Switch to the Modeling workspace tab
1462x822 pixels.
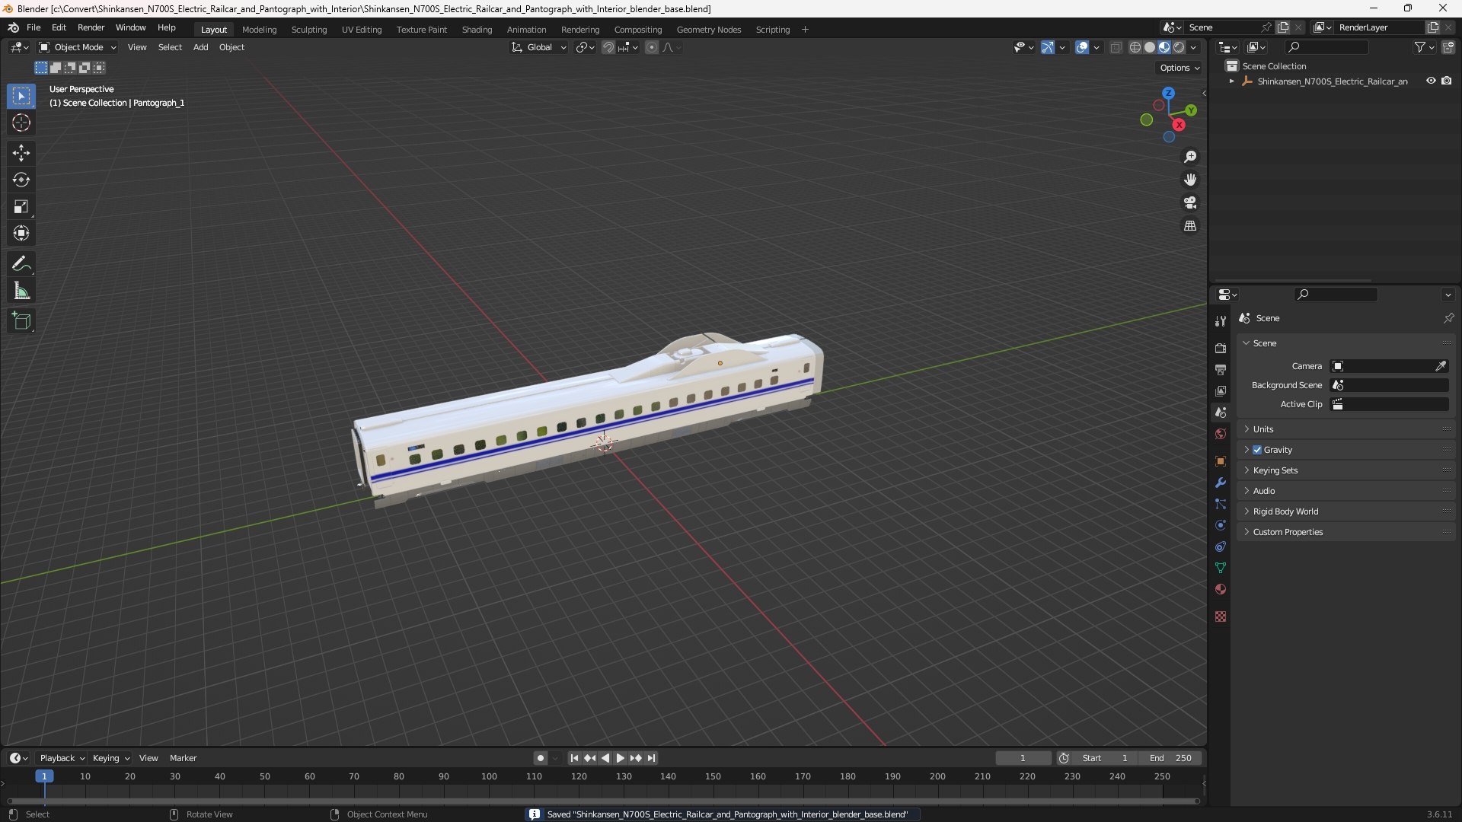259,30
